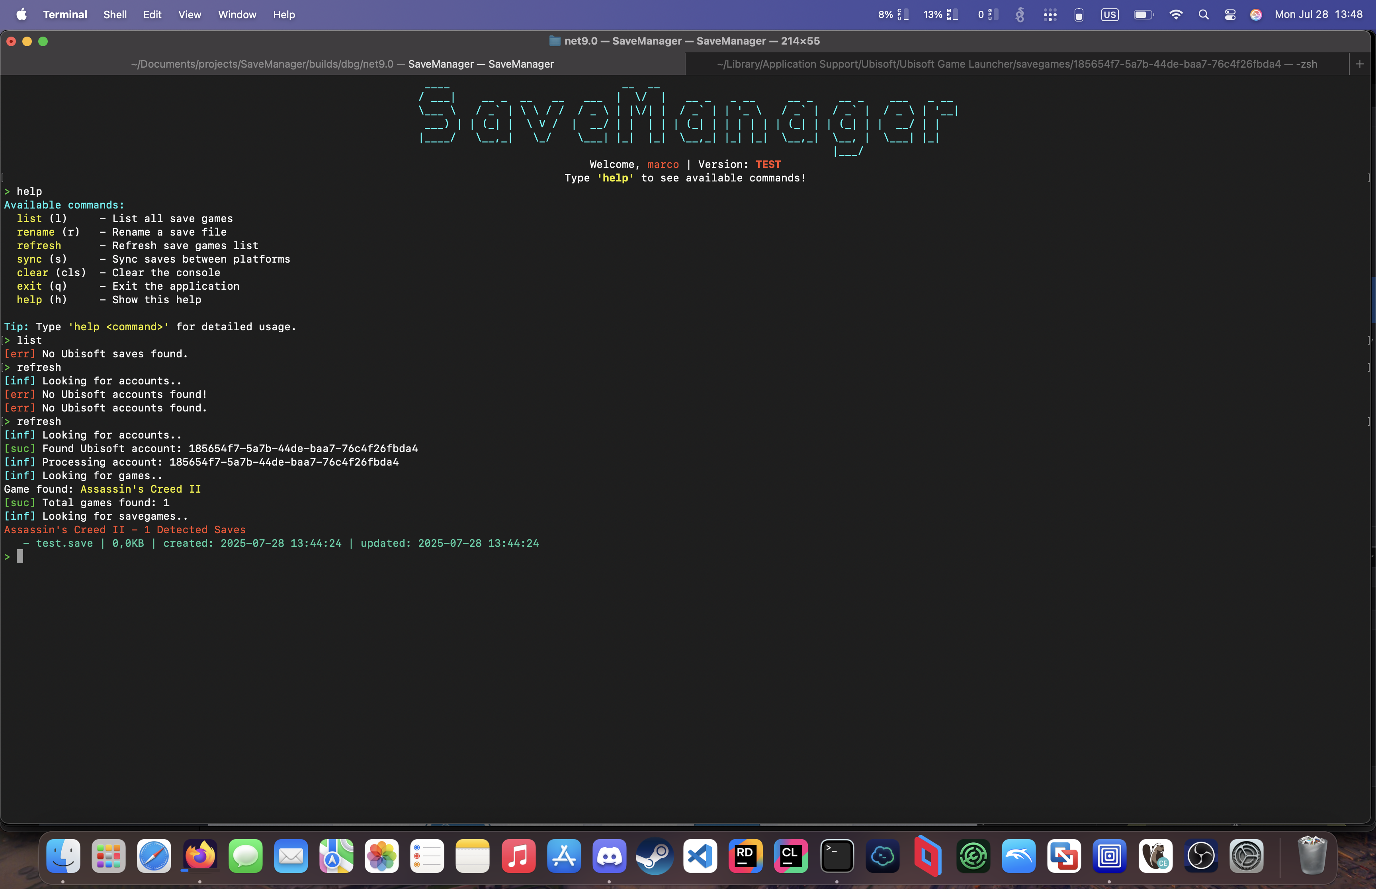Open the dragon-shaped menu bar icon
1376x889 pixels.
pyautogui.click(x=1020, y=14)
